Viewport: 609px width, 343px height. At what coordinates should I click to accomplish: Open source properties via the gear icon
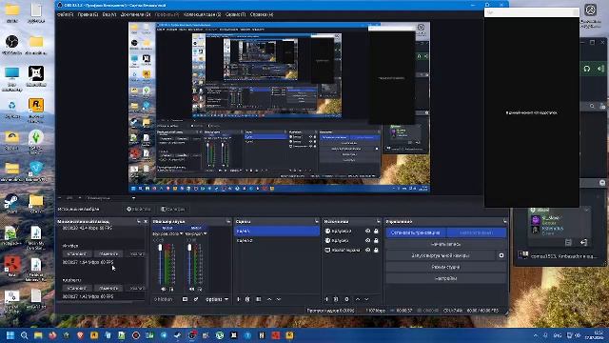tap(346, 299)
